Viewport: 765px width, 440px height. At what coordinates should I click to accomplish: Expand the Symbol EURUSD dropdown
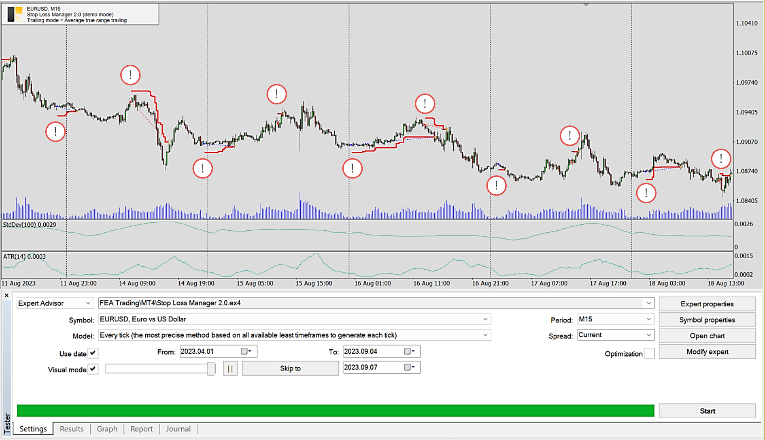[x=485, y=319]
